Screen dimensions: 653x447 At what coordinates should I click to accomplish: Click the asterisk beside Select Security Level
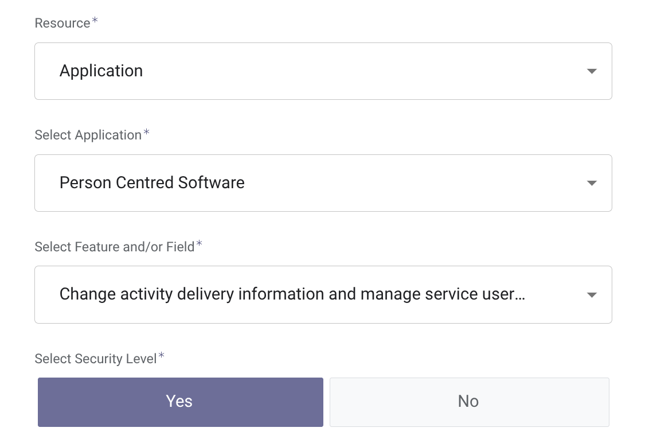[x=162, y=357]
